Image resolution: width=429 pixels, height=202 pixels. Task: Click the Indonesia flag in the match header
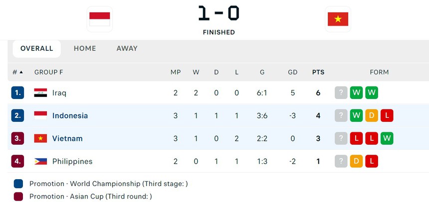pyautogui.click(x=99, y=19)
